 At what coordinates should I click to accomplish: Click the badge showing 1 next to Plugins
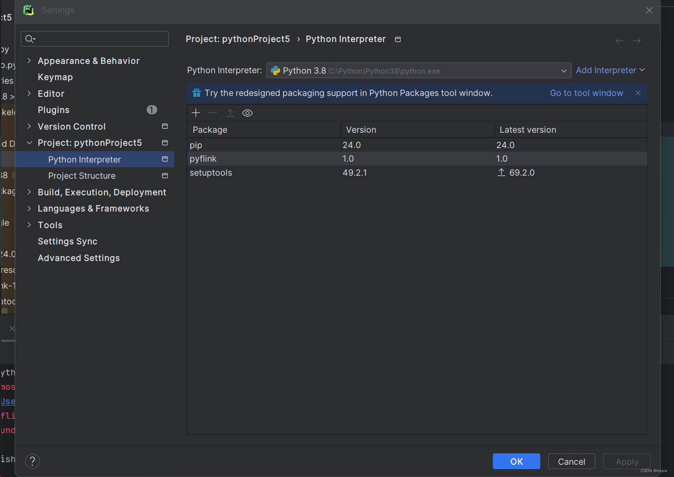pyautogui.click(x=152, y=110)
